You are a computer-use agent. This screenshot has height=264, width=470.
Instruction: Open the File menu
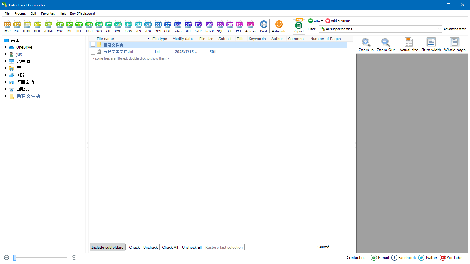pos(7,13)
